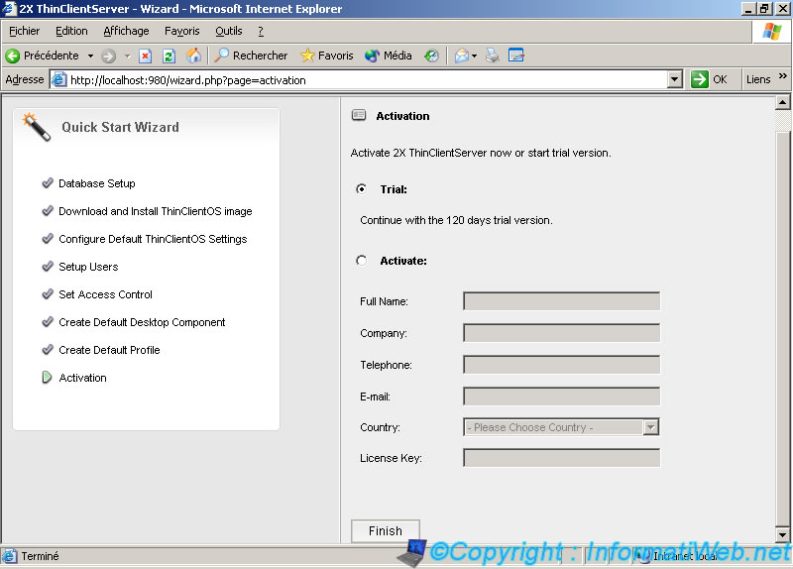The height and width of the screenshot is (569, 793).
Task: Open the Mail dropdown arrow
Action: pos(475,56)
